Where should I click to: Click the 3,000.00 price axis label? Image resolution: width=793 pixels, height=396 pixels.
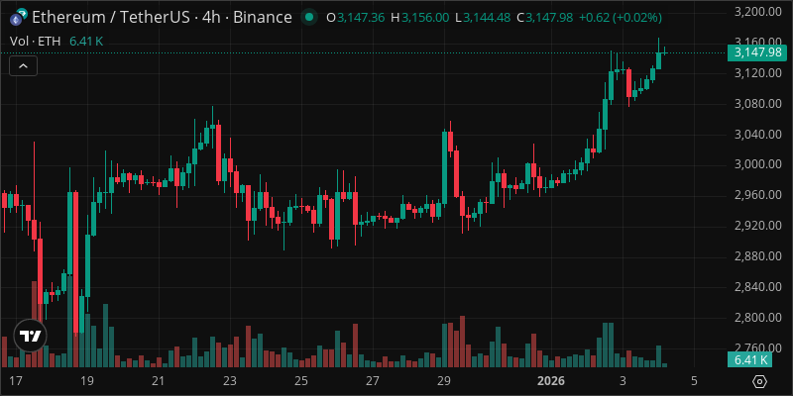757,164
